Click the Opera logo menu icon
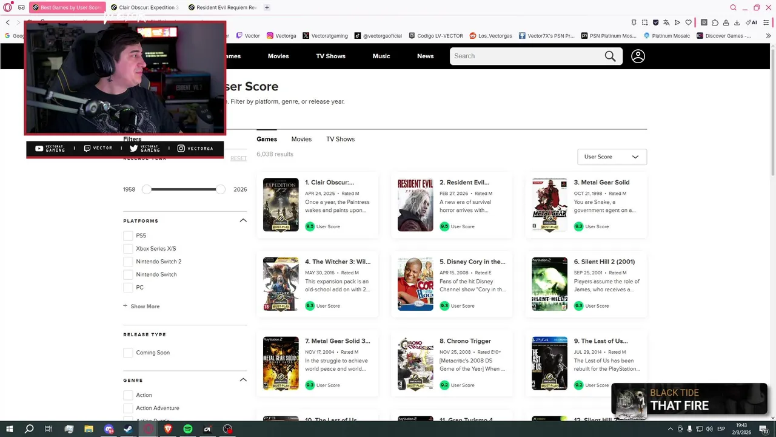The image size is (776, 437). 7,7
